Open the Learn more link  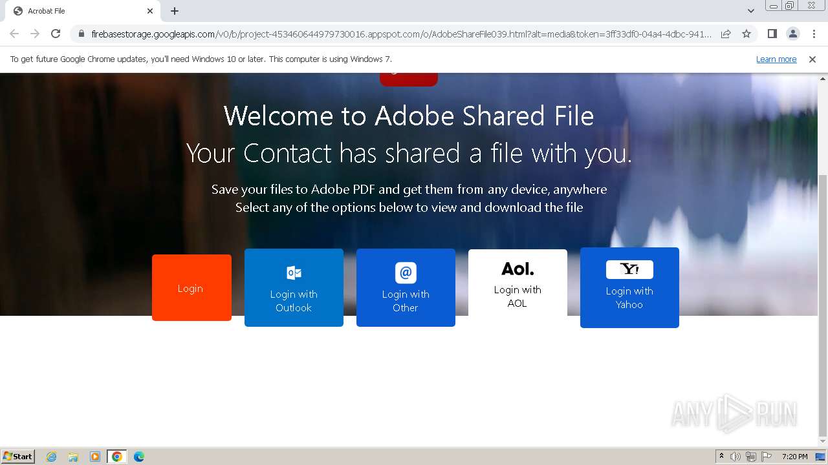click(x=776, y=59)
